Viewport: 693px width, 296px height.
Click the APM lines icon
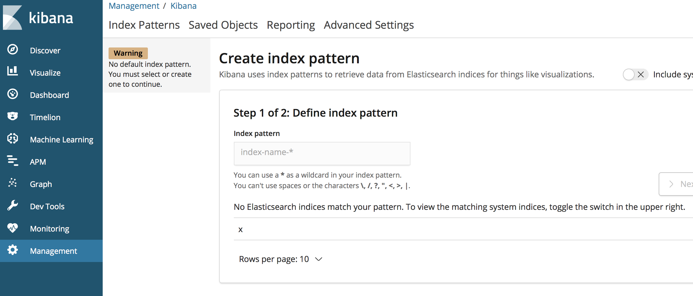[x=13, y=161]
